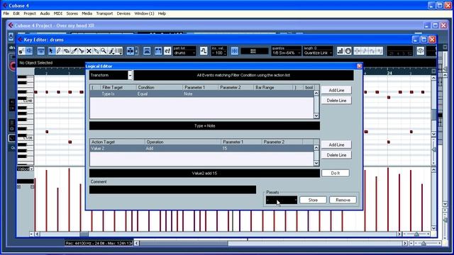Click the Store preset button
The image size is (454, 255).
(x=313, y=200)
